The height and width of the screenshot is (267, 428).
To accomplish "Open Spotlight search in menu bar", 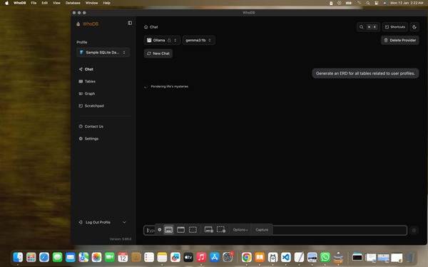I will [368, 3].
